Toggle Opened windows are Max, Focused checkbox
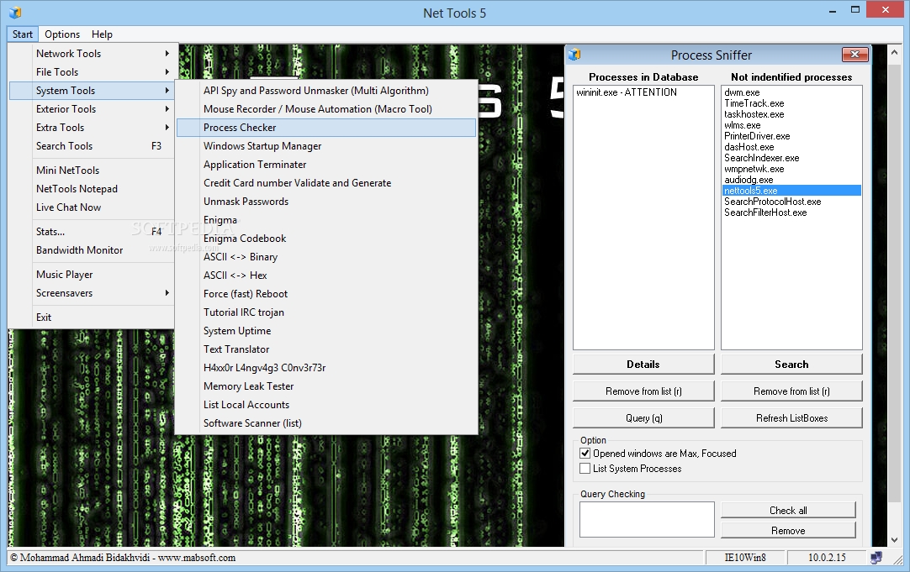The width and height of the screenshot is (910, 572). tap(585, 454)
